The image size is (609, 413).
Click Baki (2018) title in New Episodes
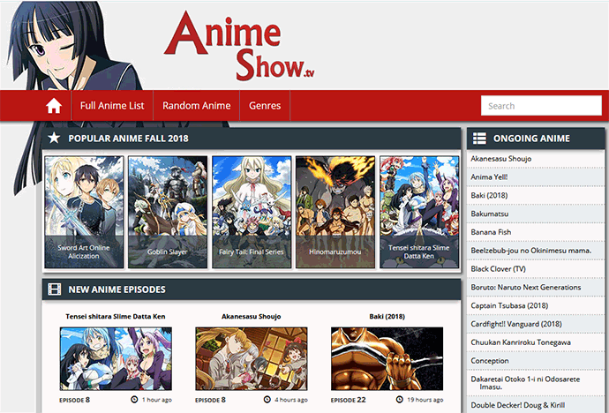387,316
